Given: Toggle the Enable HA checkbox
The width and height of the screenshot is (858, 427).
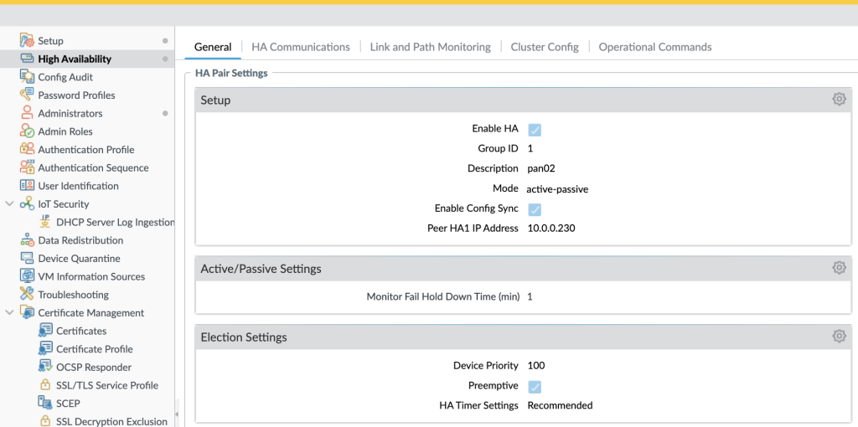Looking at the screenshot, I should pyautogui.click(x=534, y=130).
